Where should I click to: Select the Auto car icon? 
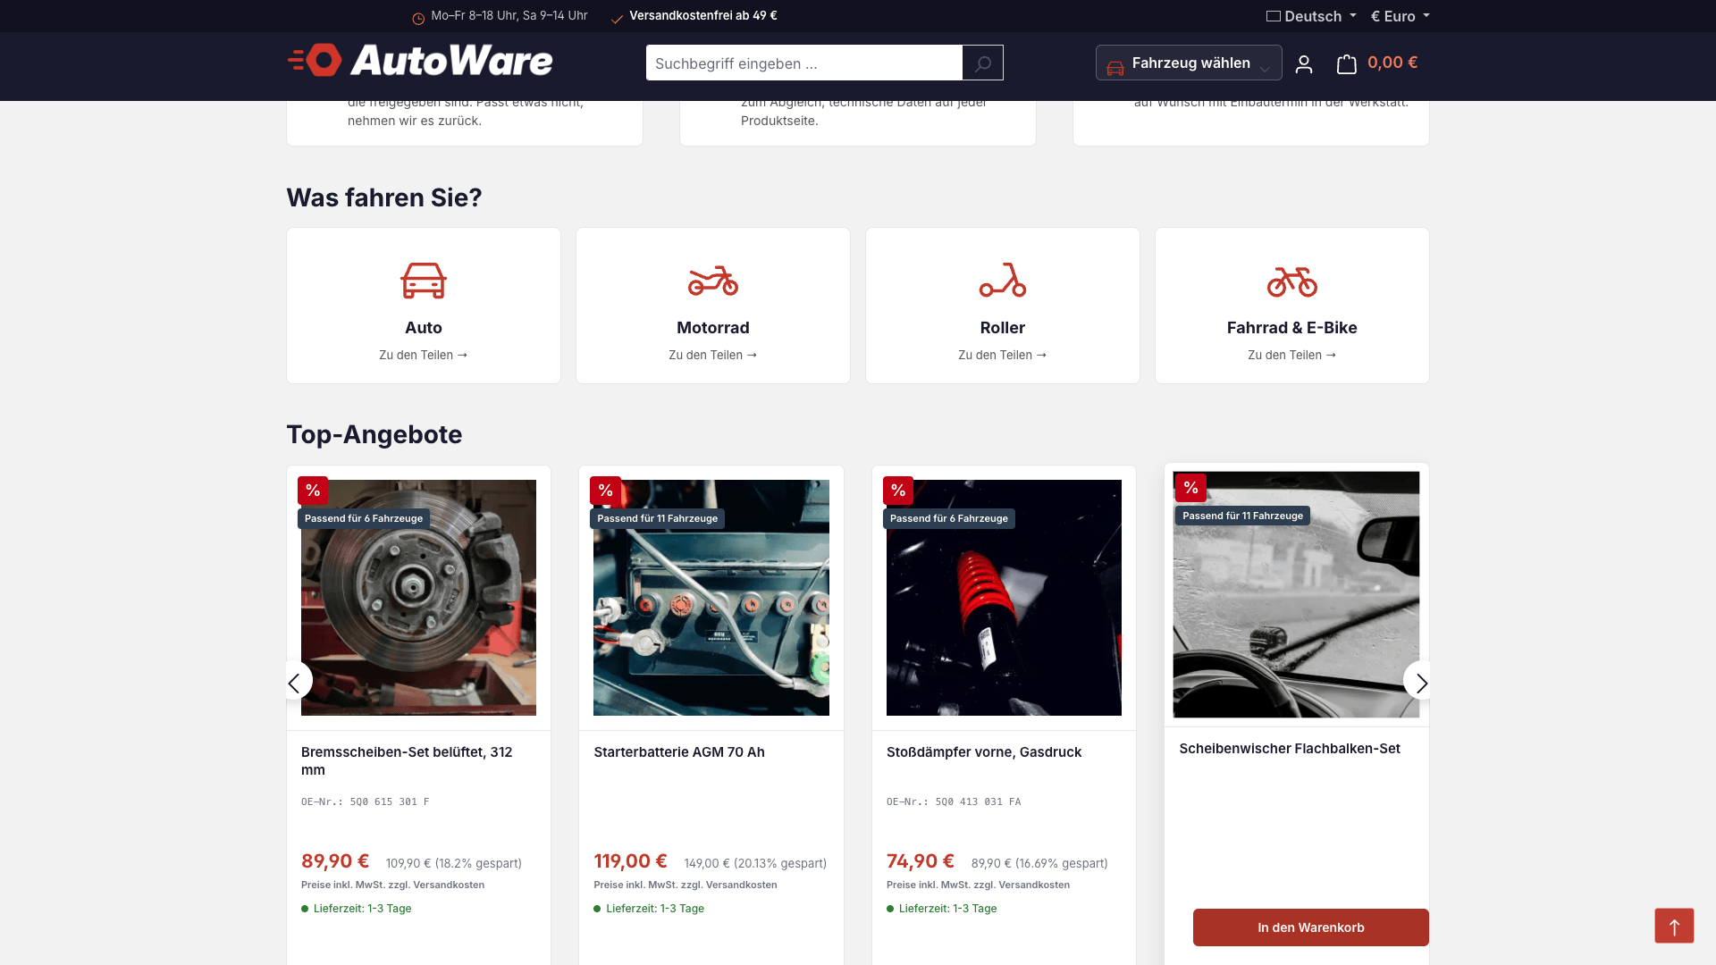[x=424, y=281]
